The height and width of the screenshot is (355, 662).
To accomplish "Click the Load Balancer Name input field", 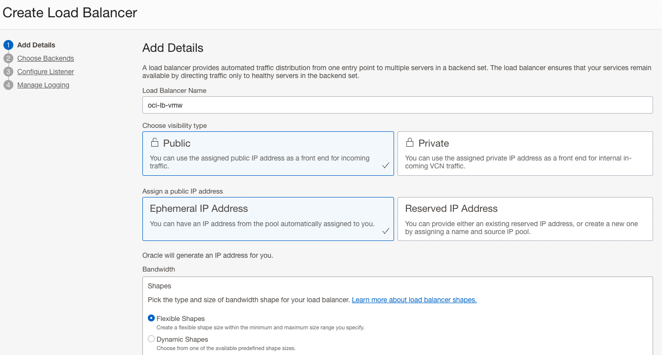I will tap(397, 105).
